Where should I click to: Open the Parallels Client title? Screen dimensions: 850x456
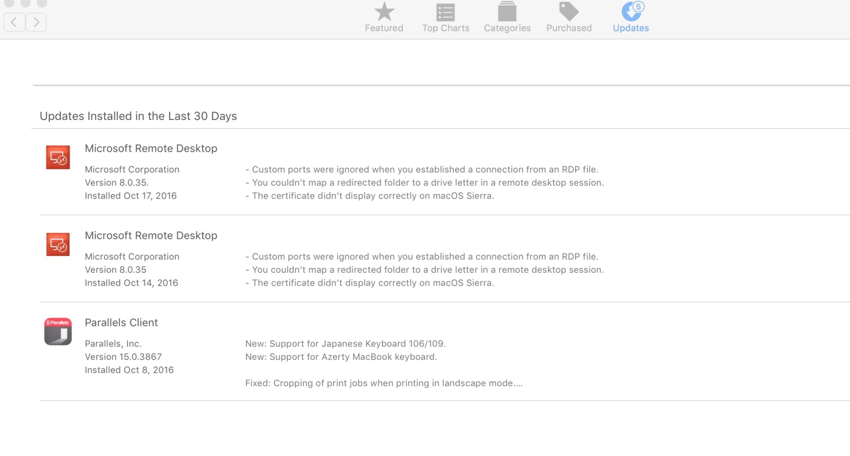tap(121, 323)
